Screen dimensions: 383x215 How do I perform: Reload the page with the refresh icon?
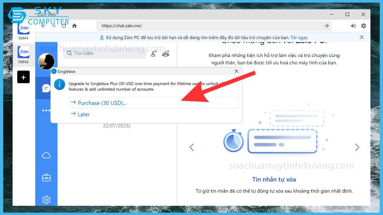coord(64,26)
